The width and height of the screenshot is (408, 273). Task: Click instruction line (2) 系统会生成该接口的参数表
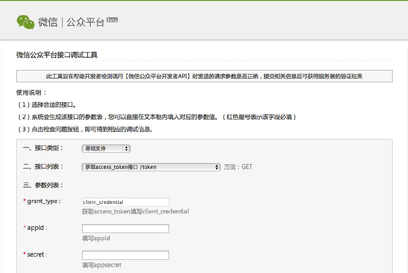(157, 117)
